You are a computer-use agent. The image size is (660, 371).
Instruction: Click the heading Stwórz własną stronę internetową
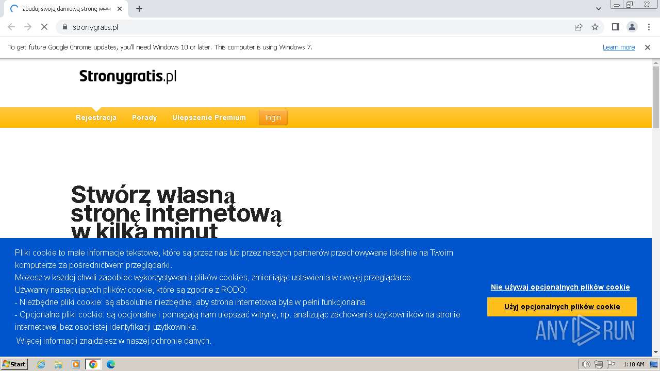176,212
